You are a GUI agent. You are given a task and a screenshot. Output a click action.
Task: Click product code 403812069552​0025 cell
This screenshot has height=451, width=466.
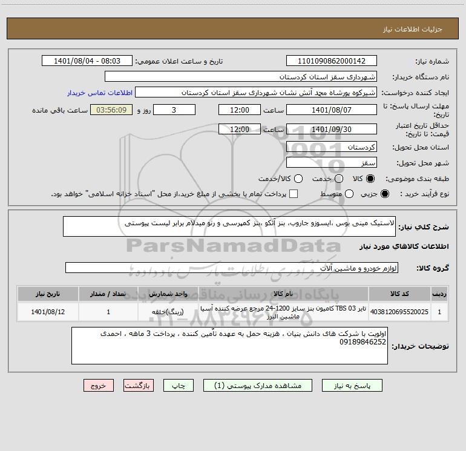(x=399, y=312)
